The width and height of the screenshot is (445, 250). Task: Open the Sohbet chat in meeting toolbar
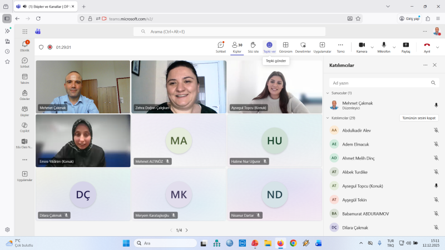221,47
